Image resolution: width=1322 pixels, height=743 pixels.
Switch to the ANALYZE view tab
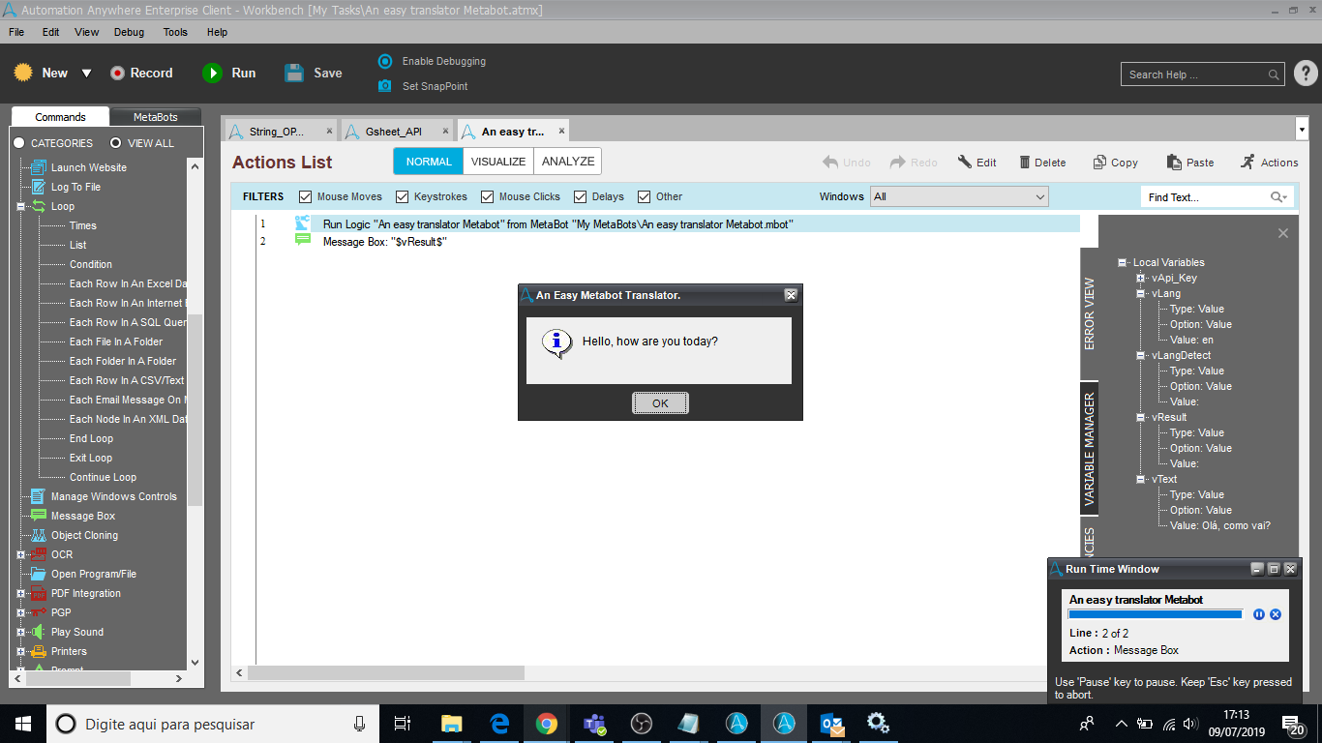click(568, 162)
